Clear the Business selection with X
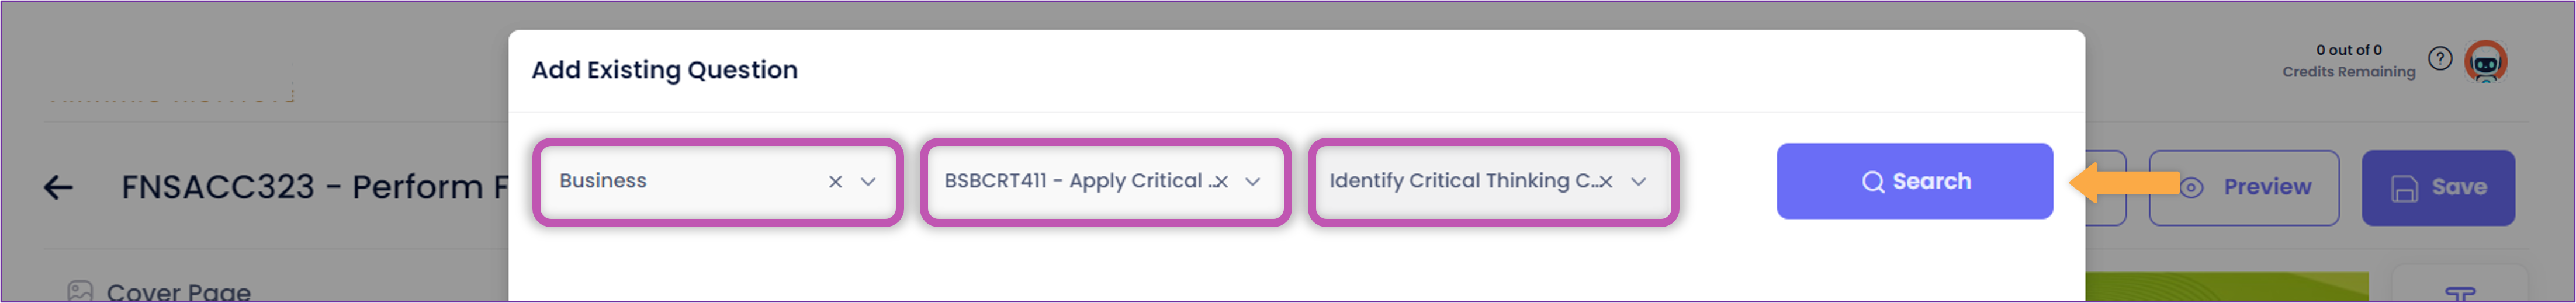This screenshot has height=303, width=2576. (x=835, y=181)
